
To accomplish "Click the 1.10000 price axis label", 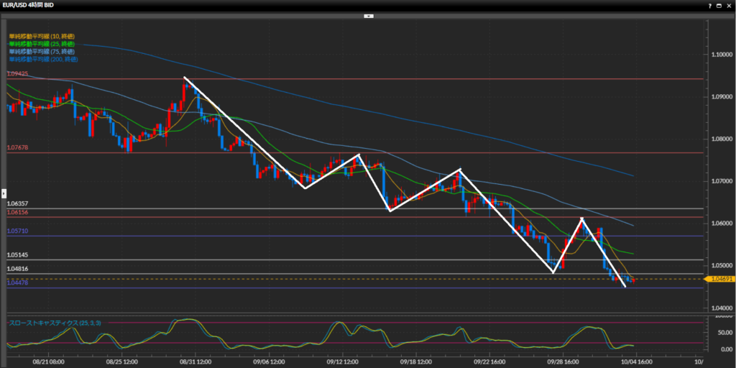I will tap(721, 55).
